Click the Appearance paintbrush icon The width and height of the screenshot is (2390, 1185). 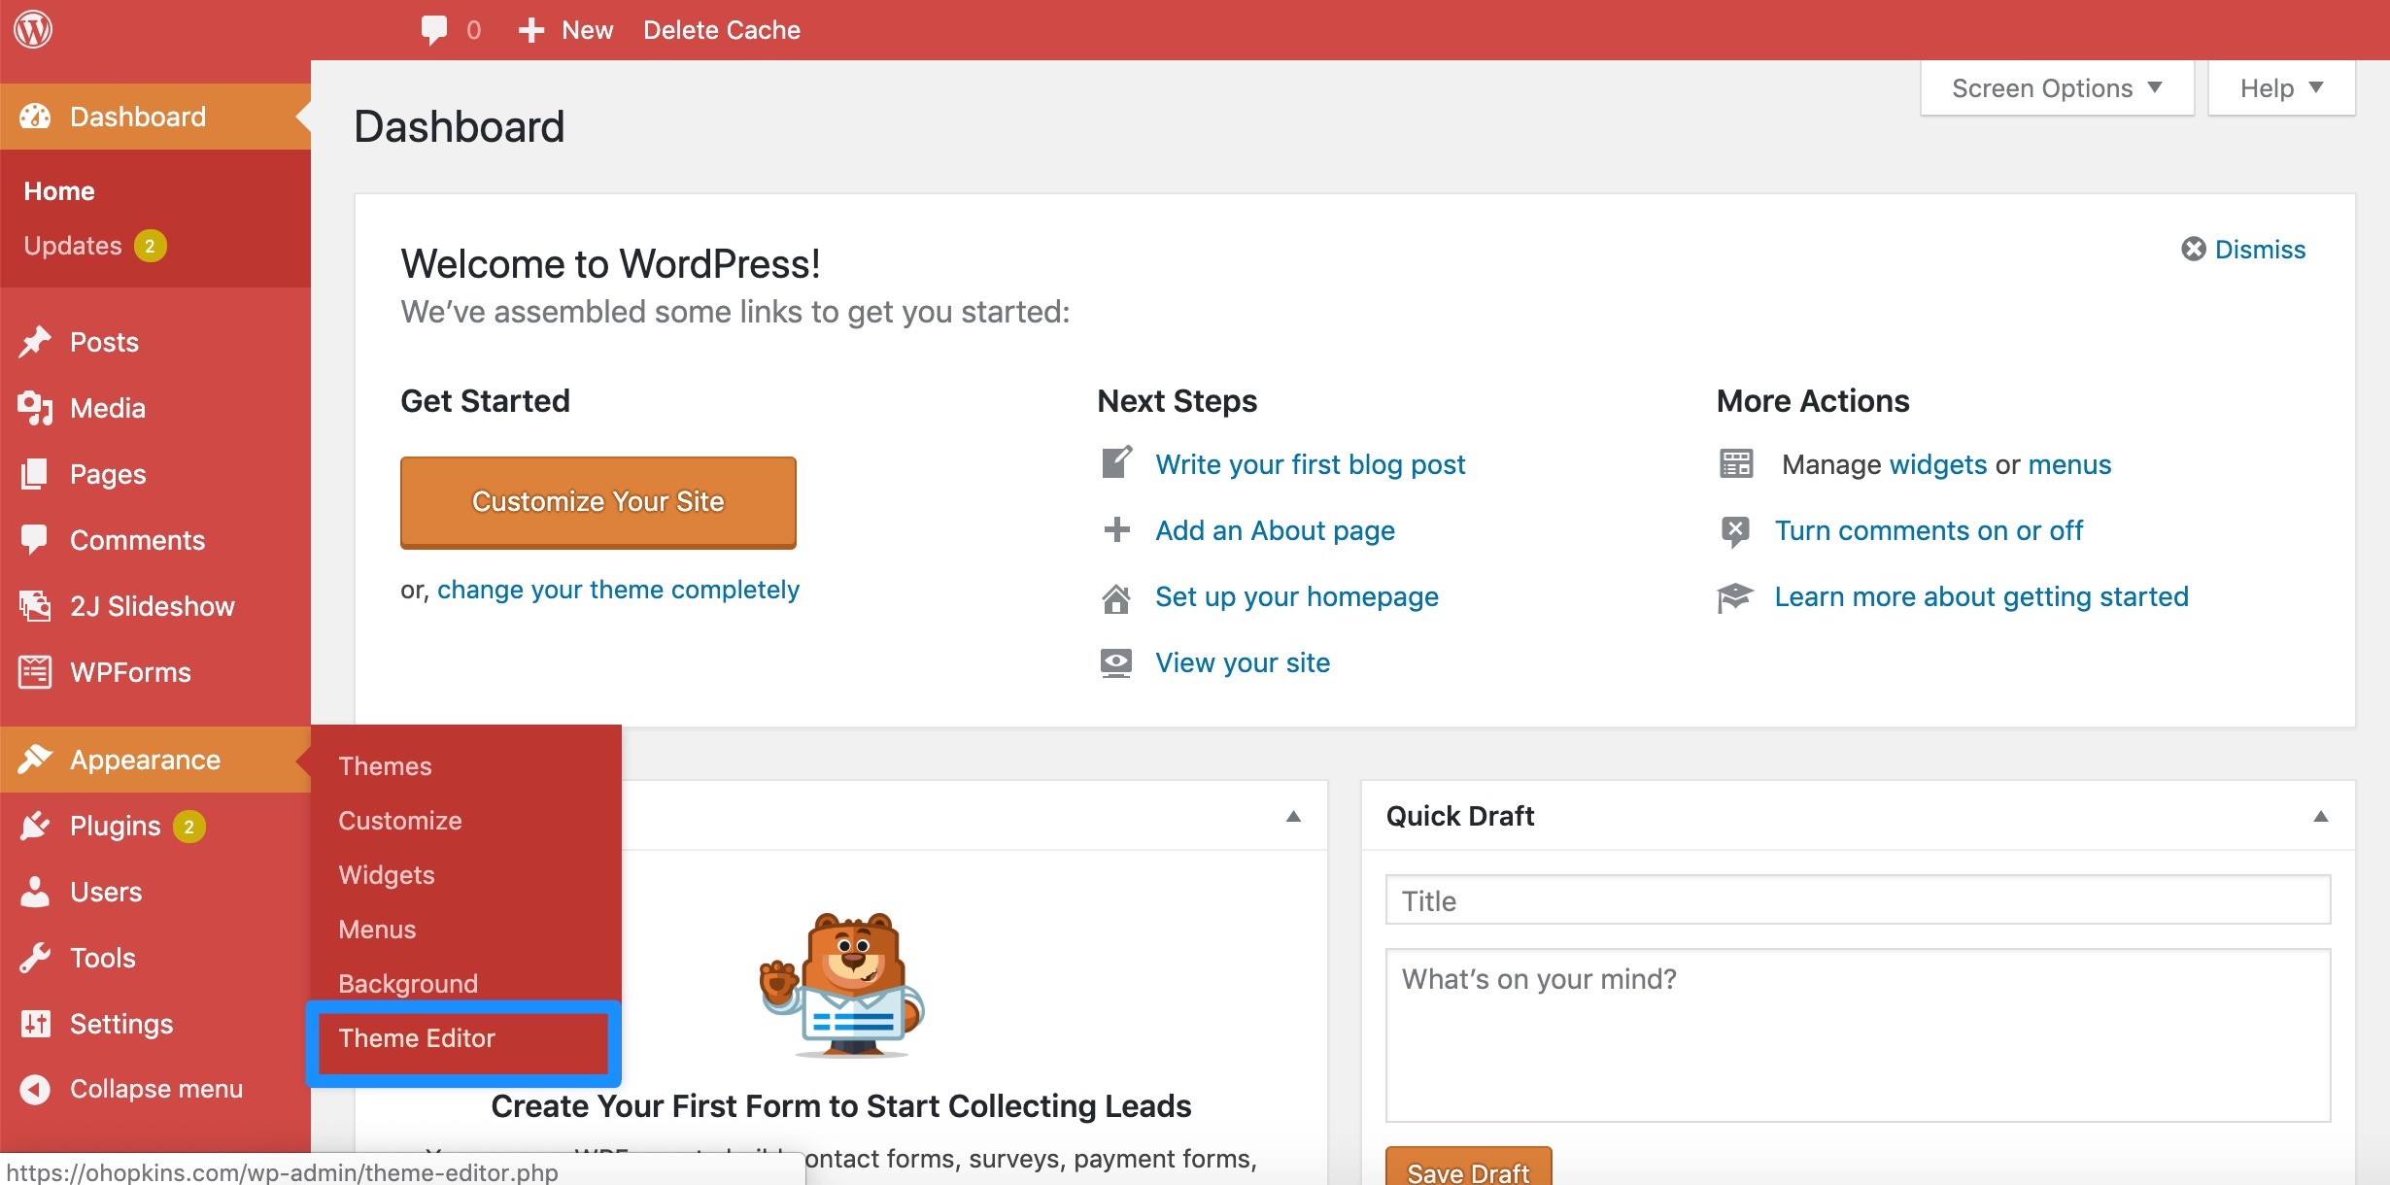coord(35,760)
